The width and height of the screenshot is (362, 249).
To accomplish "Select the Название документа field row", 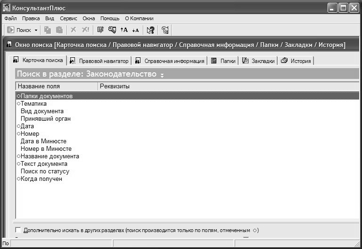I will [188, 156].
